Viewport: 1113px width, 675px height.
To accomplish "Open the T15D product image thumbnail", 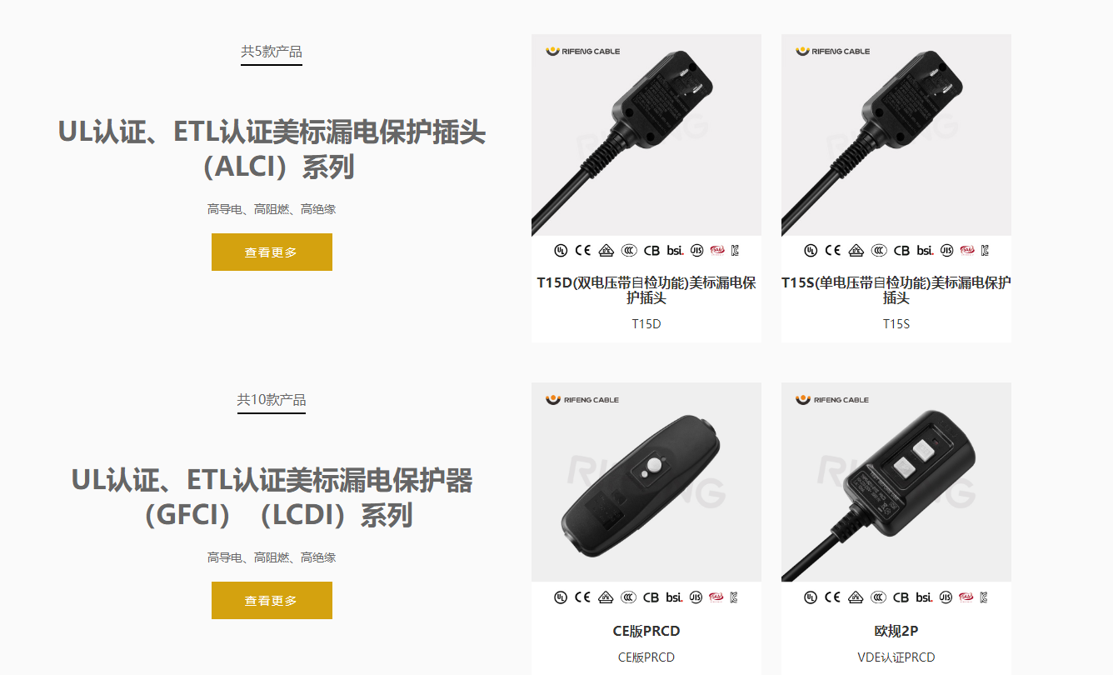I will click(x=646, y=135).
